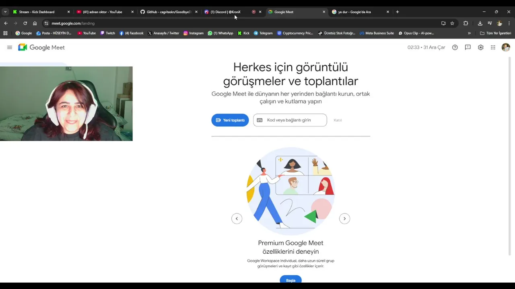The image size is (515, 289).
Task: Open the Extensions puzzle icon
Action: coord(466,23)
